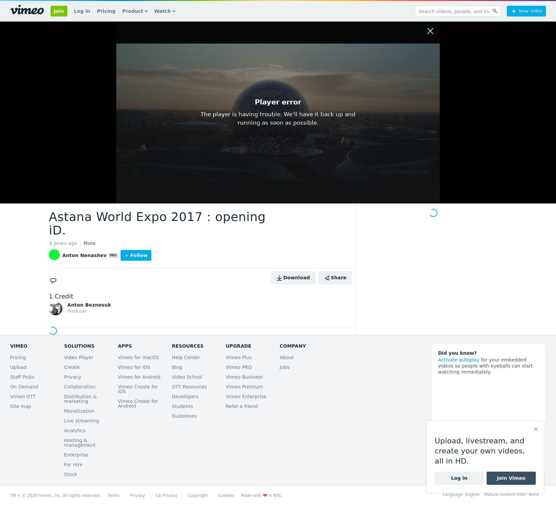Dismiss the upload promo popup

pos(535,429)
